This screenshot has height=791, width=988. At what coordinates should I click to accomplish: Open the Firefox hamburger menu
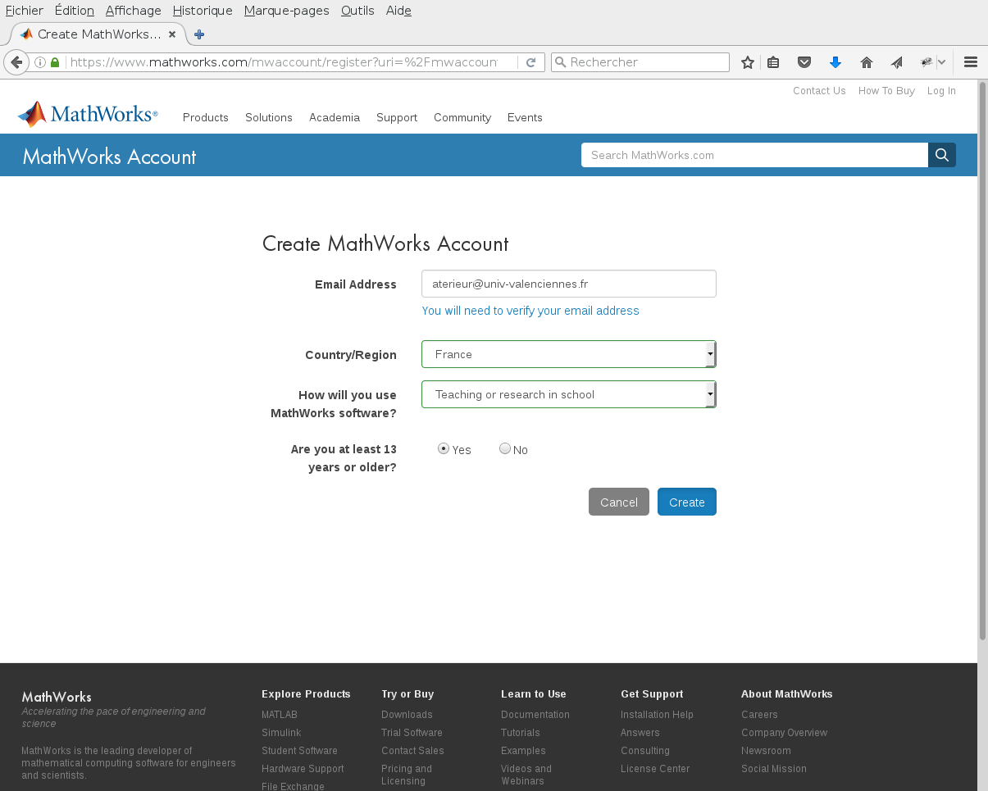point(971,62)
